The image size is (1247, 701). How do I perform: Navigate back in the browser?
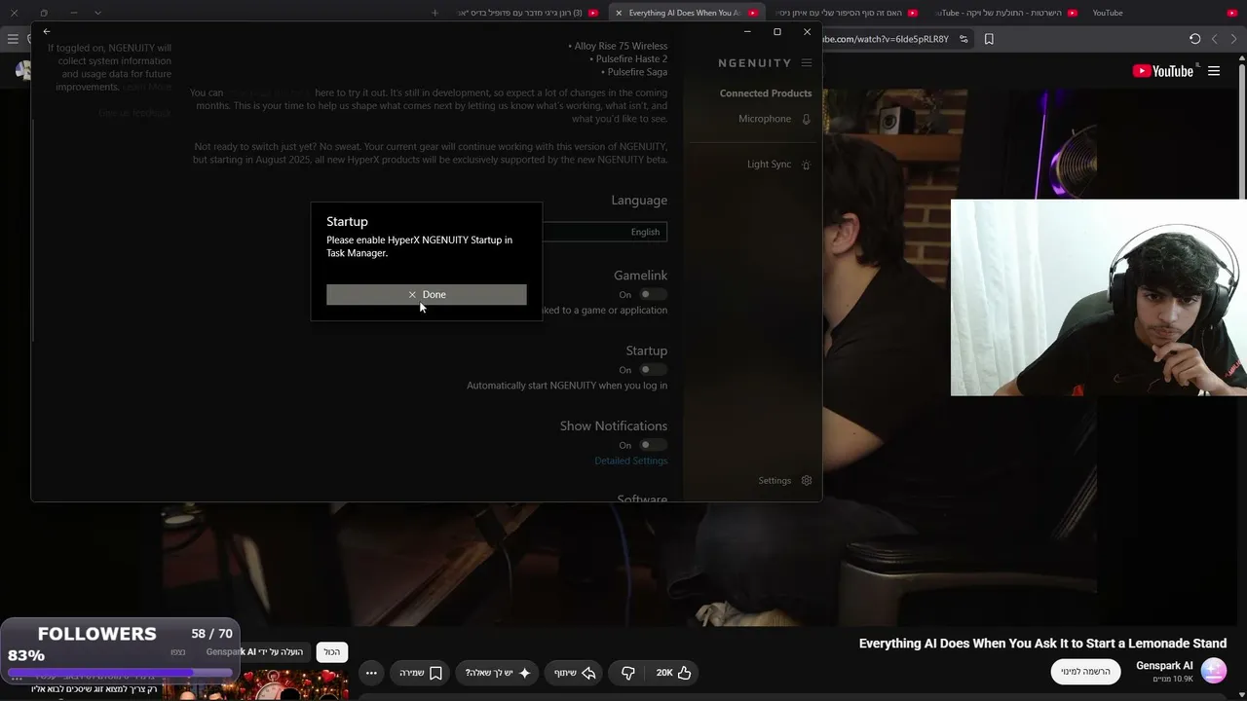[x=1236, y=39]
